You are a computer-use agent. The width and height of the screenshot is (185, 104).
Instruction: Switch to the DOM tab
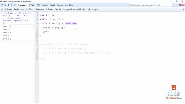tap(52, 5)
